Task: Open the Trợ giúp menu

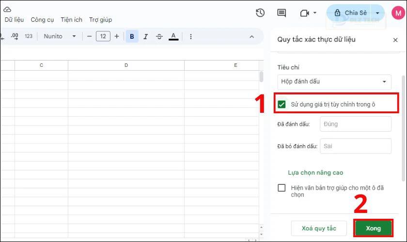Action: [x=100, y=20]
